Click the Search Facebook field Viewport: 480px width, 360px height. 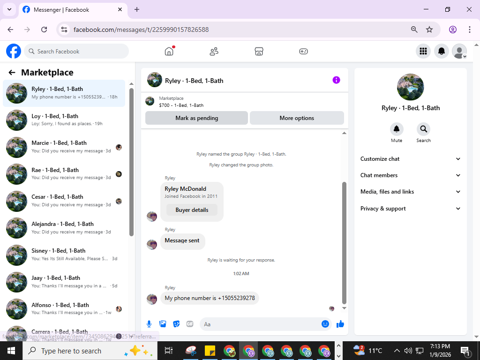(x=76, y=51)
